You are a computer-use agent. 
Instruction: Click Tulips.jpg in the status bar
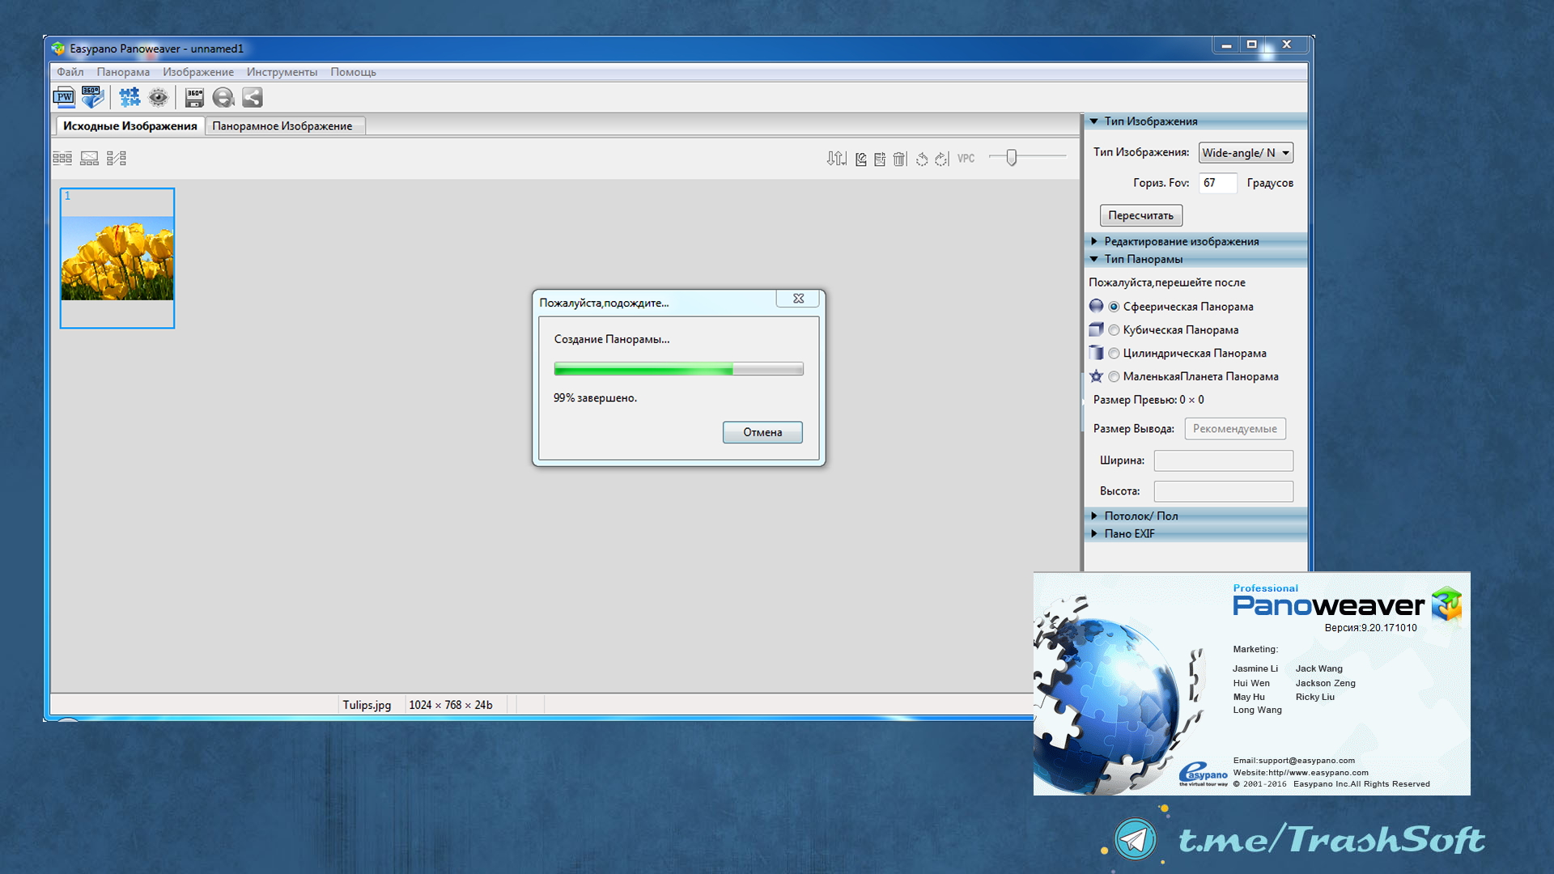367,705
